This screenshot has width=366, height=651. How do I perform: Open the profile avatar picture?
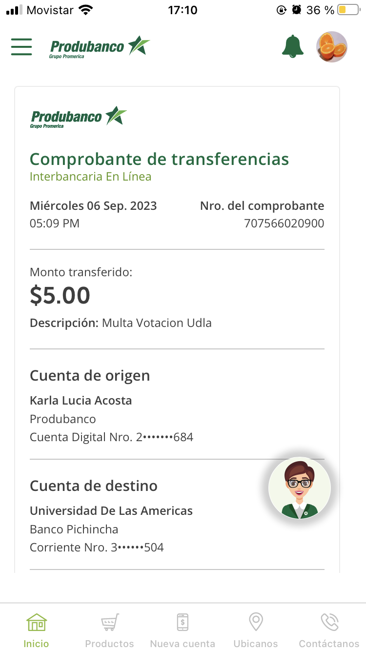coord(332,47)
